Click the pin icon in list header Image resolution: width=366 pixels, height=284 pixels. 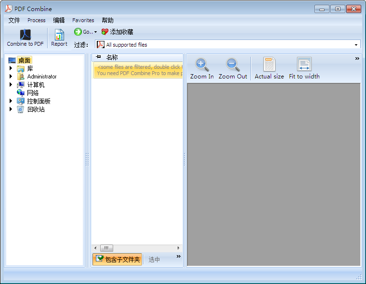point(99,57)
